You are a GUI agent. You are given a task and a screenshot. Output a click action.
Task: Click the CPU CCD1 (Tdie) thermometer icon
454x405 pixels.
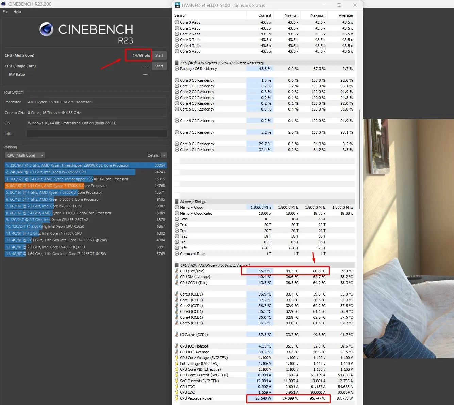(x=177, y=283)
